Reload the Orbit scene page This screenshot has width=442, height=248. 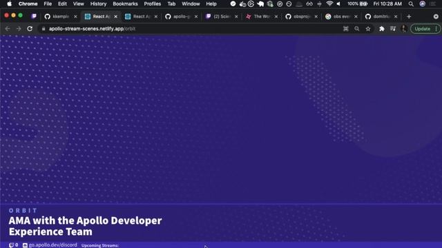pyautogui.click(x=30, y=29)
